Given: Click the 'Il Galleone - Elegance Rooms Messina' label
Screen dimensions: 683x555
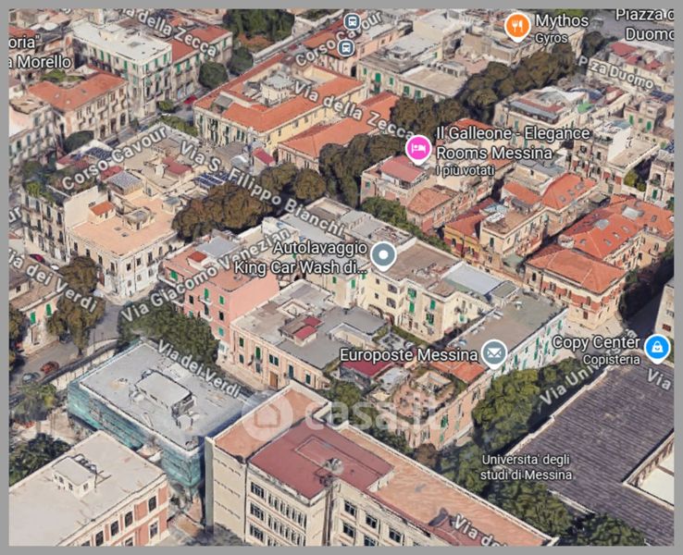Looking at the screenshot, I should (x=513, y=142).
